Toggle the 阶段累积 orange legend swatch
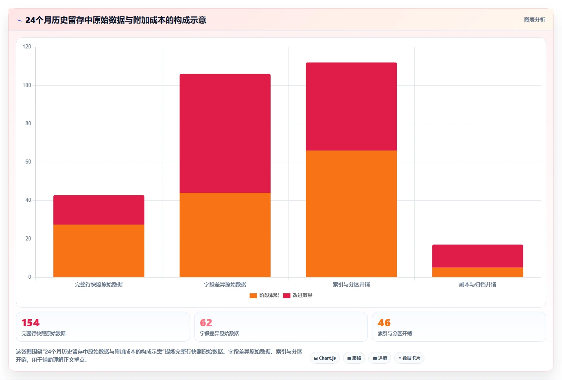562x380 pixels. pyautogui.click(x=253, y=295)
